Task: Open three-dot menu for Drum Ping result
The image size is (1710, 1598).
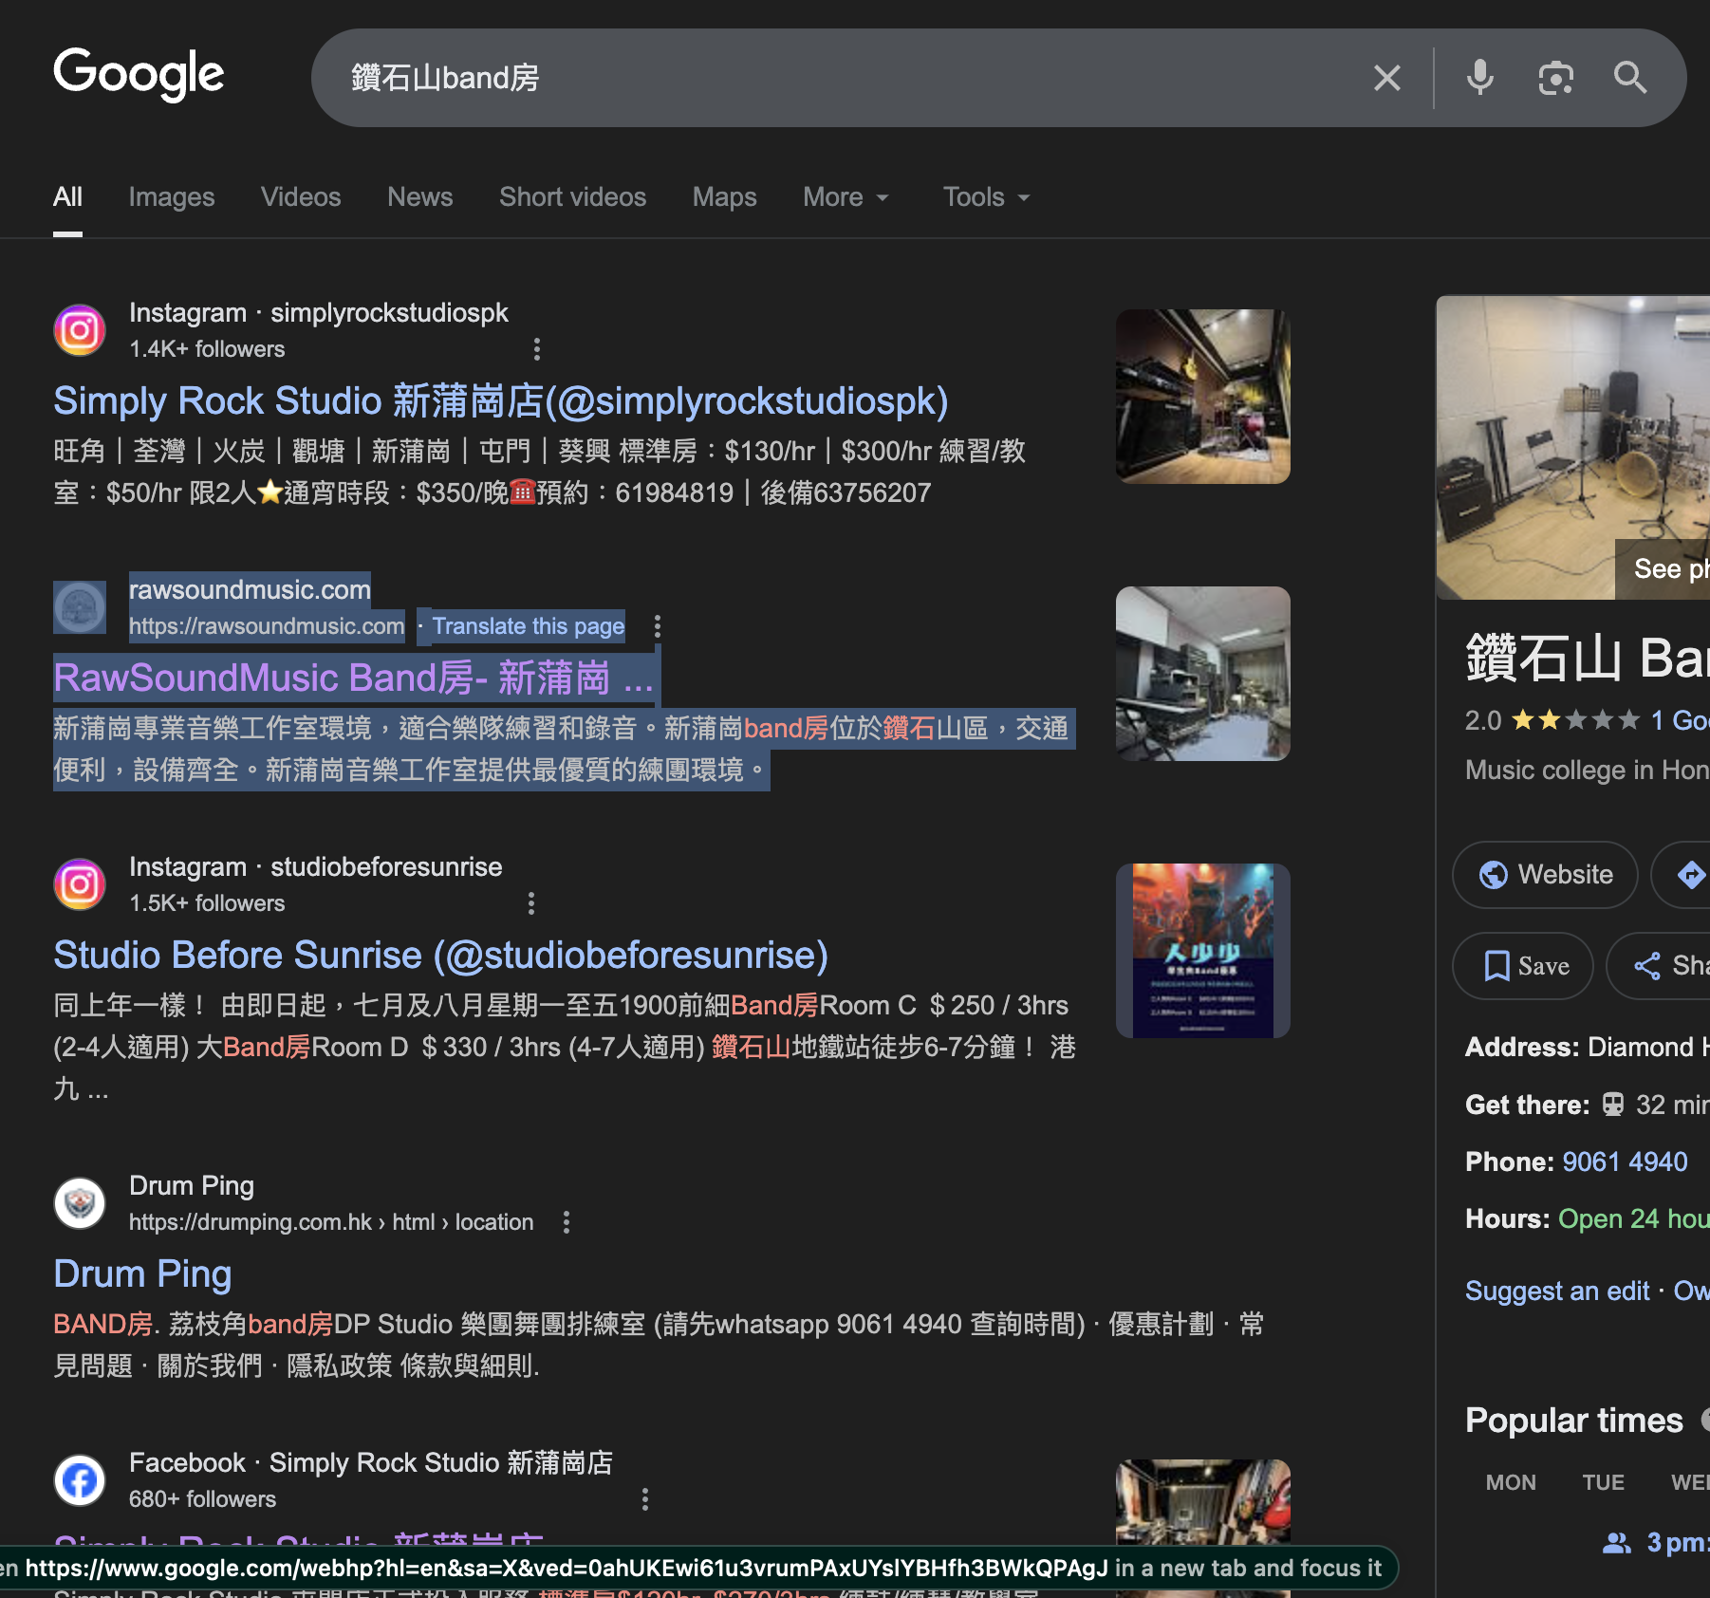Action: coord(567,1222)
